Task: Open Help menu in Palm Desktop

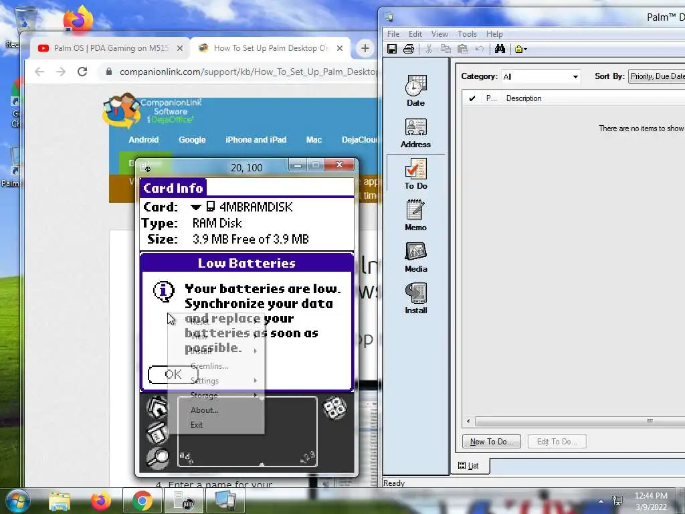Action: coord(494,33)
